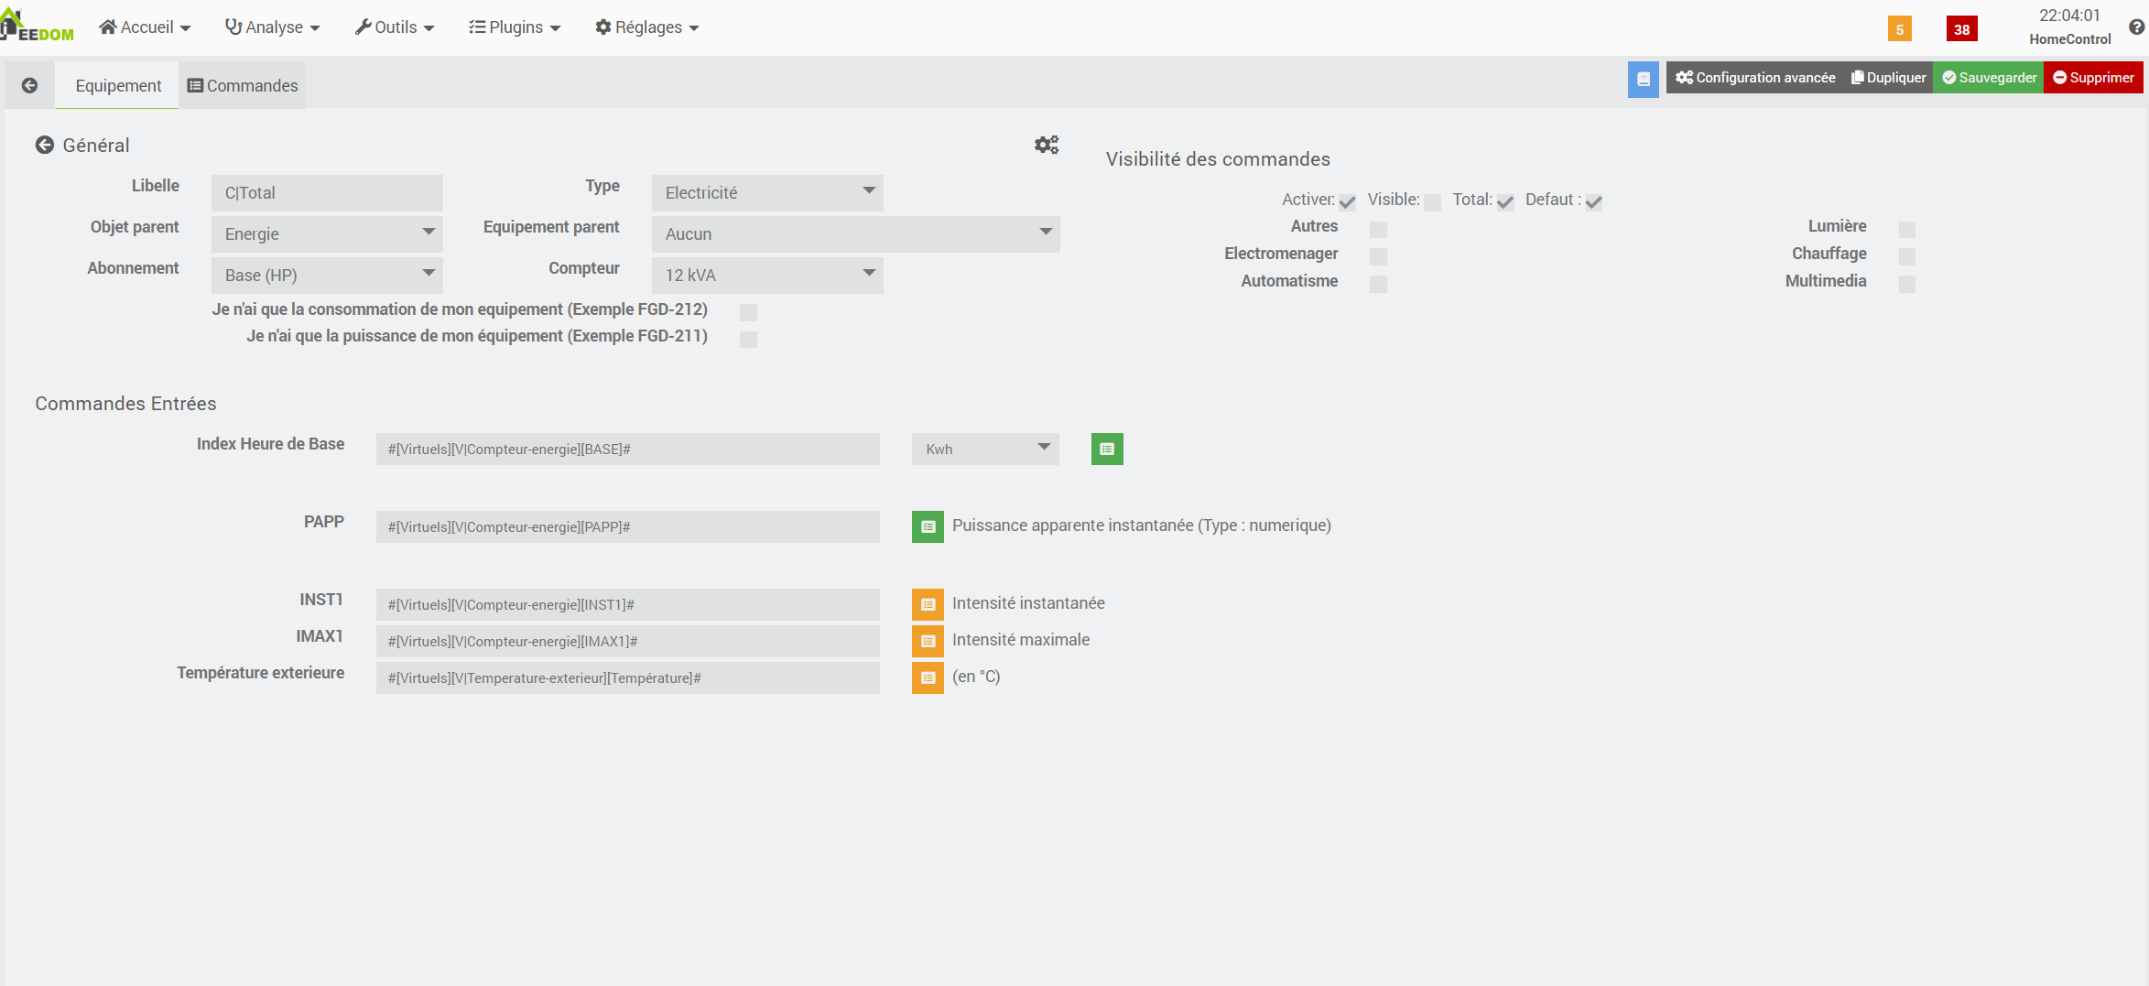Switch to the Equipement tab
Viewport: 2149px width, 986px height.
[x=118, y=86]
